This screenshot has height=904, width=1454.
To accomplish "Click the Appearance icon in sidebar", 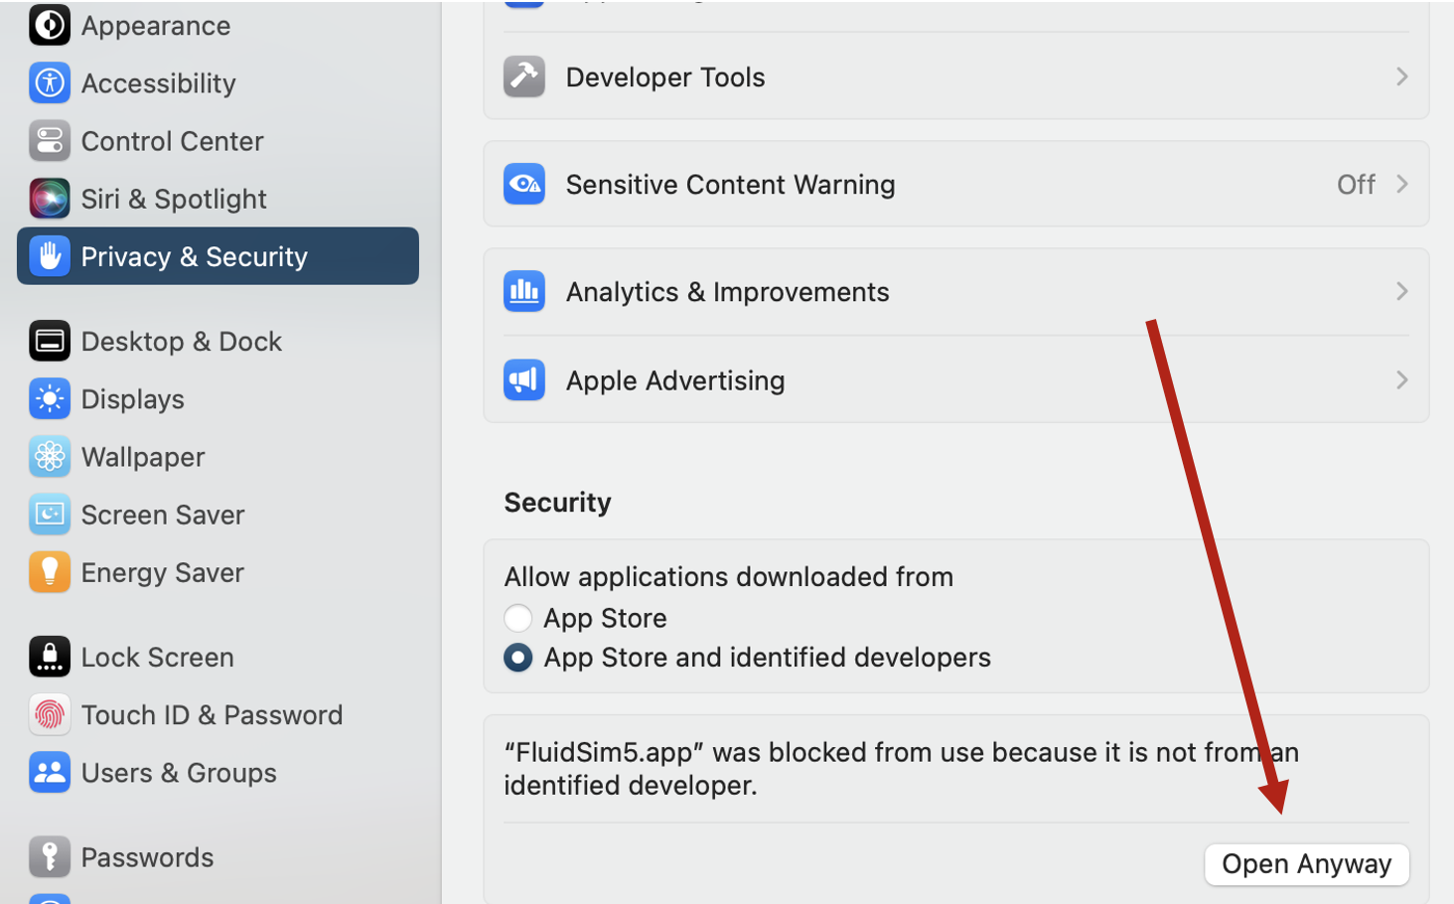I will pyautogui.click(x=49, y=26).
